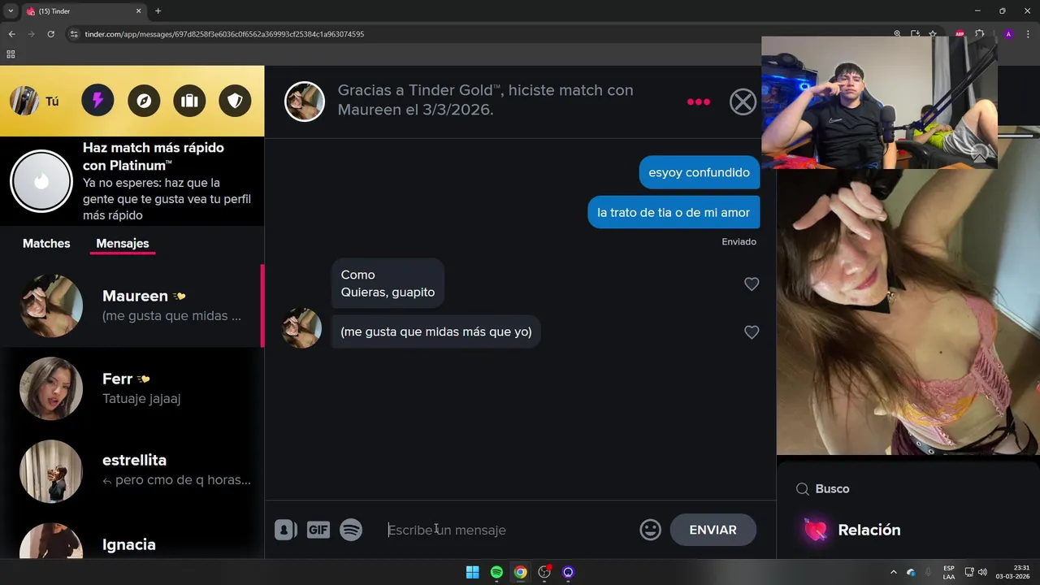The width and height of the screenshot is (1040, 585).
Task: Click the ENVIAR send button
Action: (x=713, y=530)
